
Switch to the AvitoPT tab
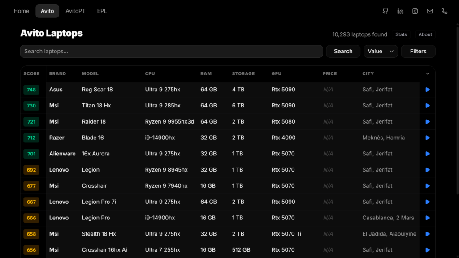click(75, 11)
